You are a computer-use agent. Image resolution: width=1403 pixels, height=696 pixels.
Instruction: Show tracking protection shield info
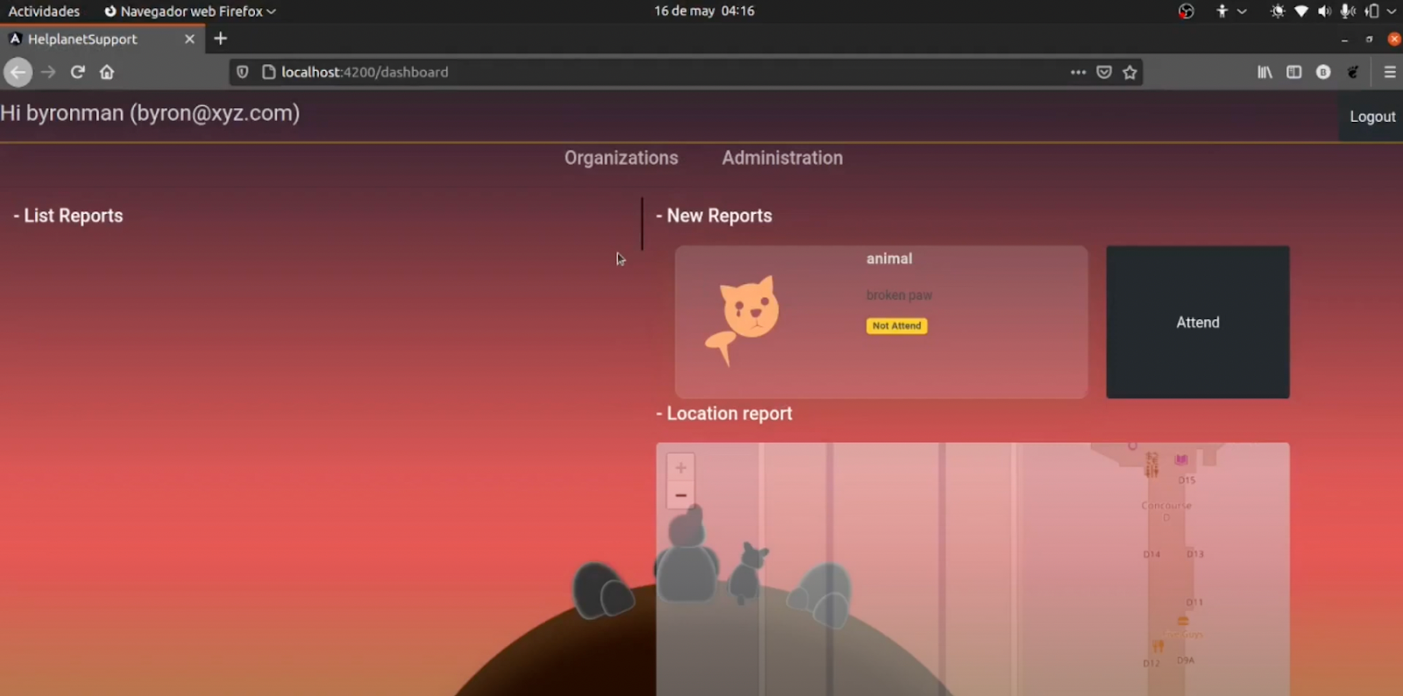(x=242, y=72)
